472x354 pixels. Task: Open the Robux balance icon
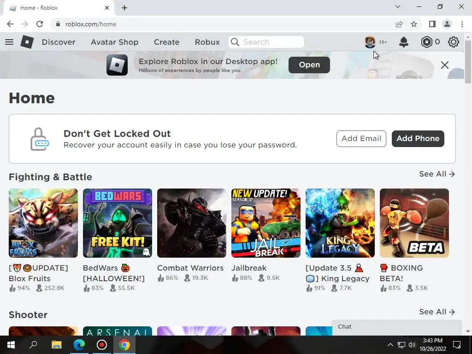(426, 42)
